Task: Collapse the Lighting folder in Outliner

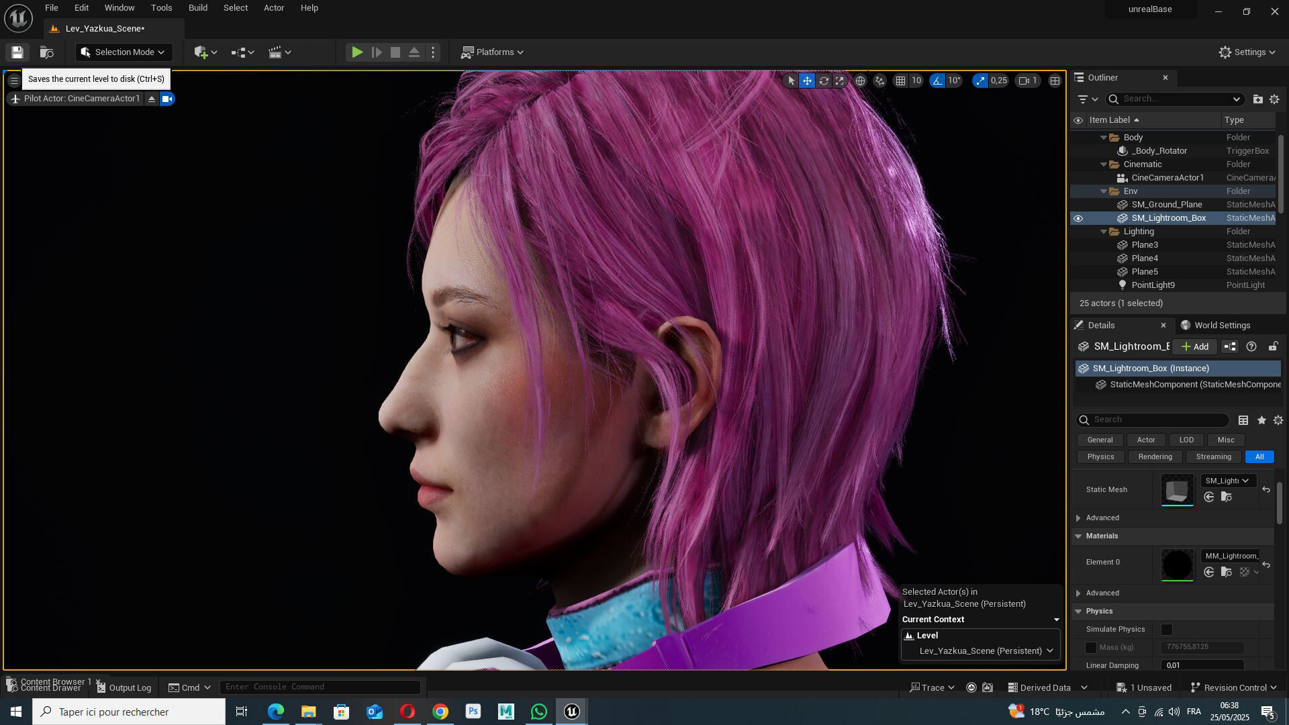Action: pyautogui.click(x=1104, y=232)
